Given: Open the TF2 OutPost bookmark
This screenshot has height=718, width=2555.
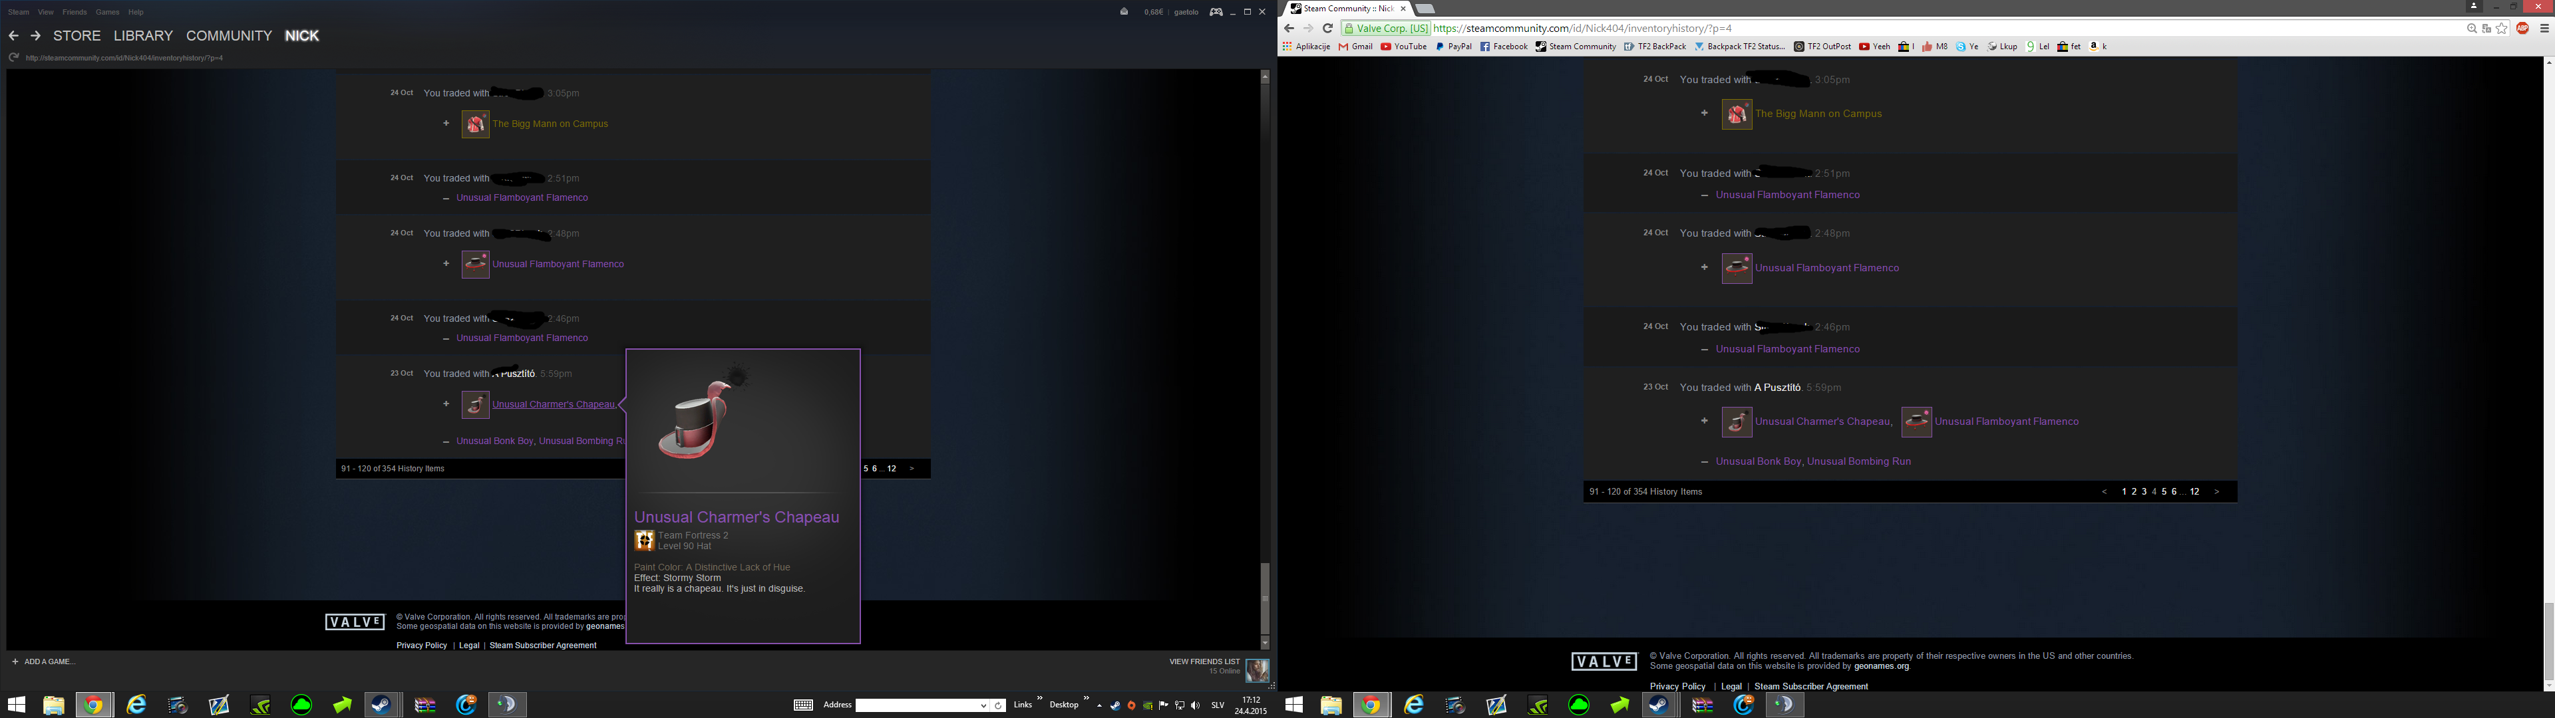Looking at the screenshot, I should (1823, 47).
